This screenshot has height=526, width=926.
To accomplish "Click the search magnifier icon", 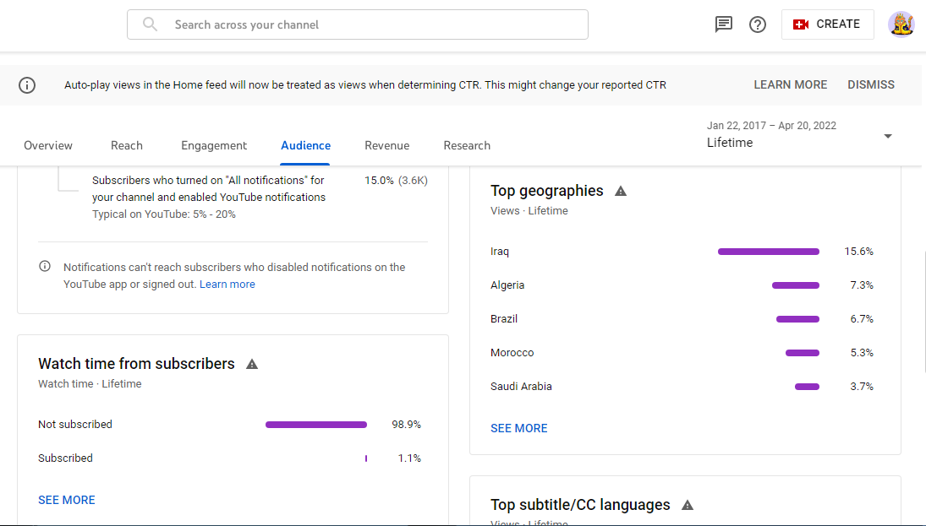I will point(150,24).
